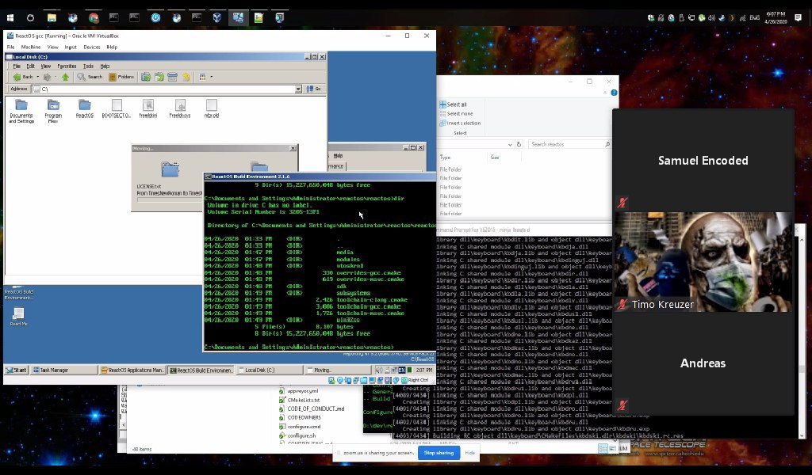Click Hide on Zoom sharing bar

pyautogui.click(x=469, y=453)
